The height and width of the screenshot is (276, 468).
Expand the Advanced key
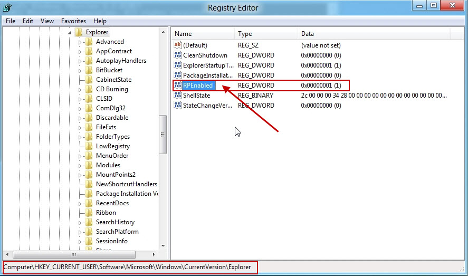pyautogui.click(x=80, y=42)
